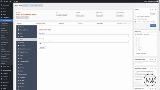Open Change App Owner dropdown
Screen dimensions: 160x90
[x=145, y=63]
